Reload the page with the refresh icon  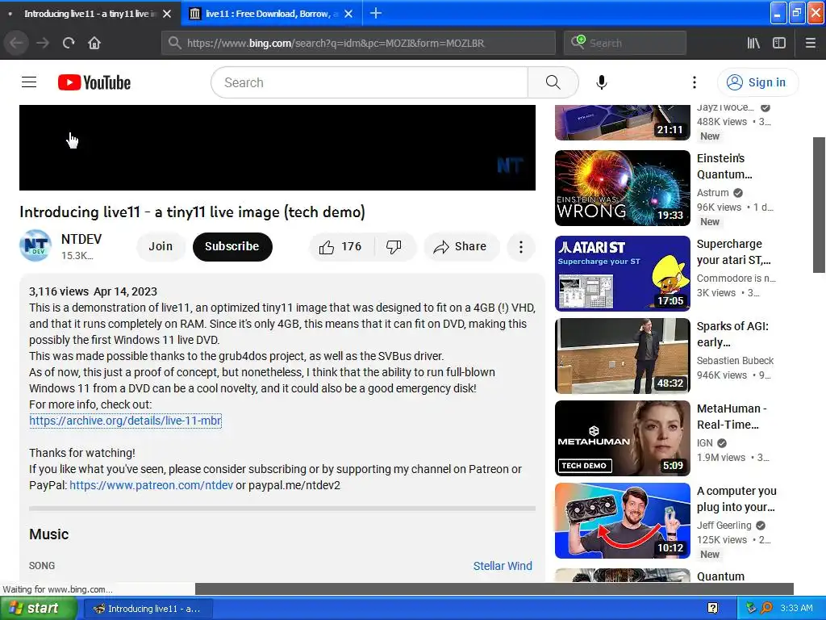[69, 43]
